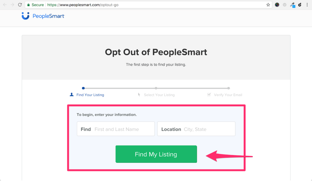The height and width of the screenshot is (186, 312).
Task: Click the PeopleSmart smiley logo icon
Action: click(x=26, y=16)
